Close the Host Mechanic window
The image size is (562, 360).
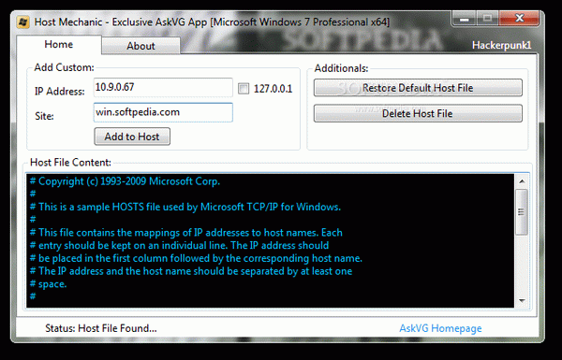pos(519,19)
